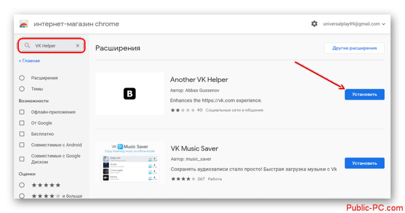Install Another VK Helper with Установить

(364, 94)
